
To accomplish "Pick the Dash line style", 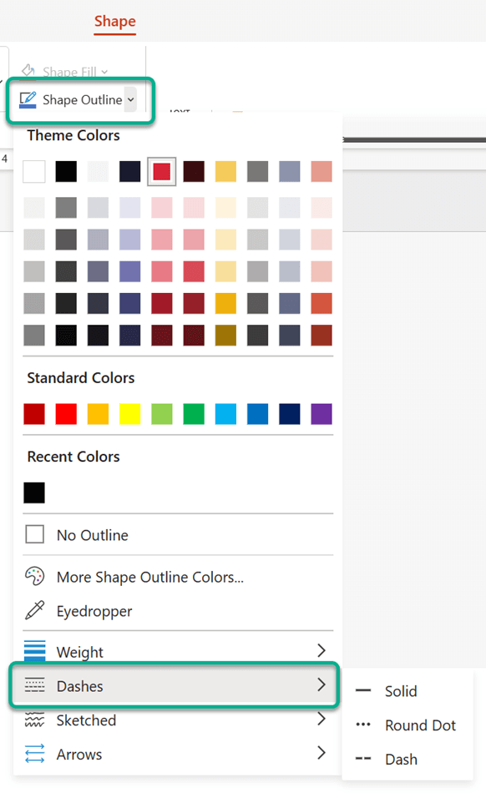I will 402,759.
